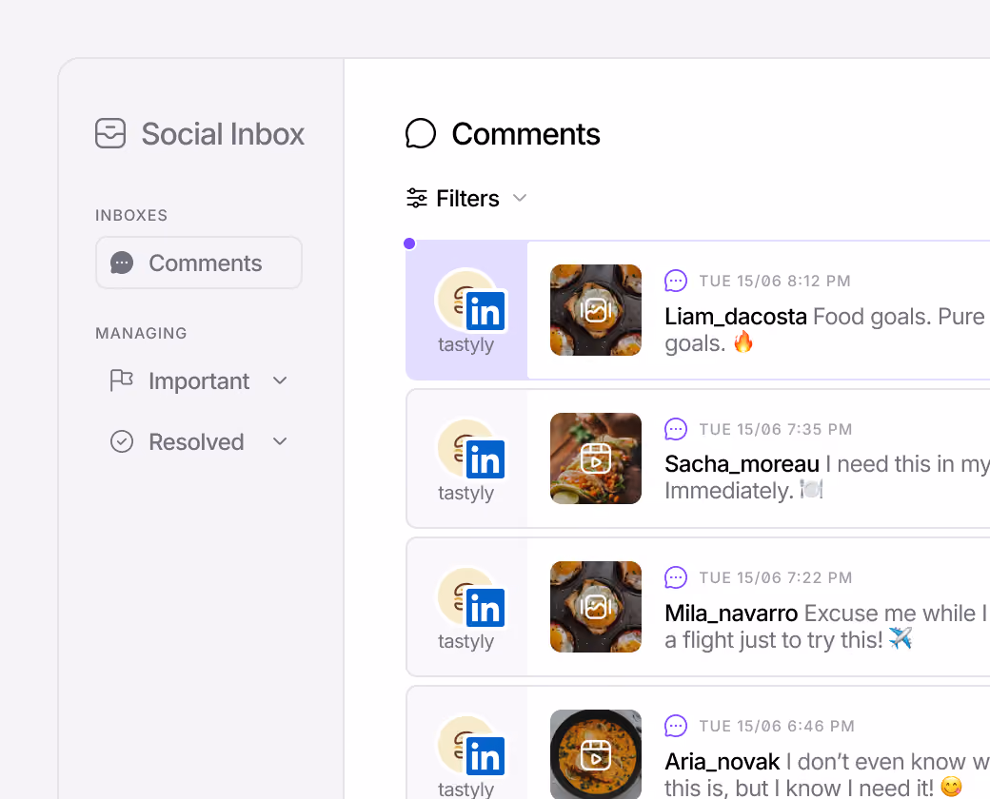Click comment bubble icon beside 8:12 PM
This screenshot has height=799, width=990.
tap(676, 281)
